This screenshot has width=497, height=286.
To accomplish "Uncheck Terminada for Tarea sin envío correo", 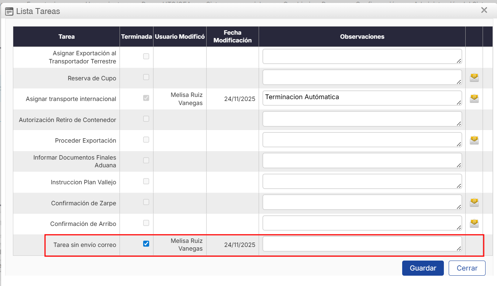I will pos(146,244).
